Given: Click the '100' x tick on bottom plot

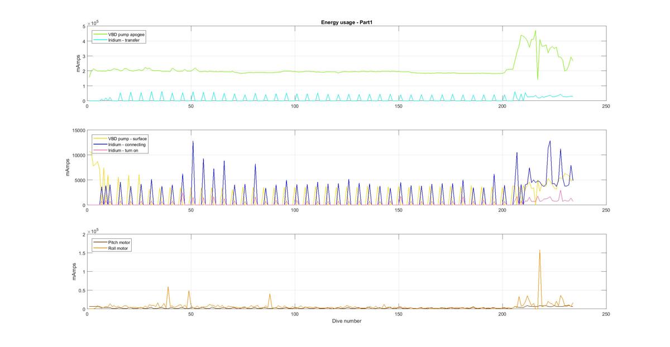Looking at the screenshot, I should (x=294, y=315).
